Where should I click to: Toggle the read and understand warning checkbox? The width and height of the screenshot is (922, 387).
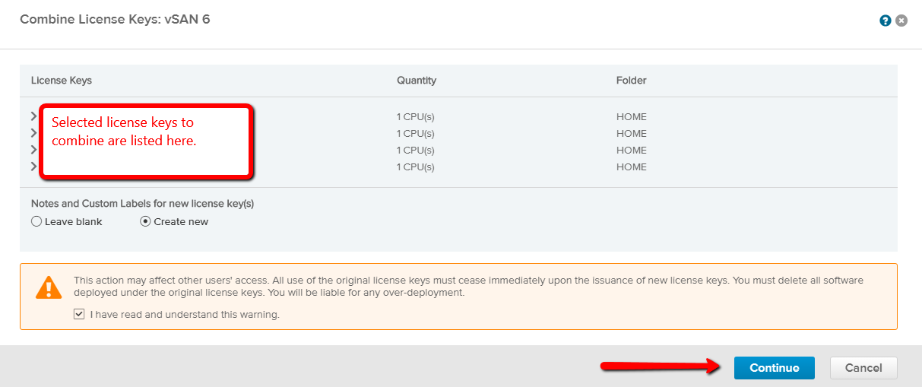pyautogui.click(x=79, y=314)
